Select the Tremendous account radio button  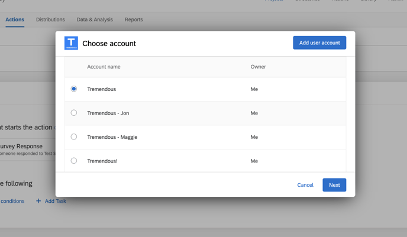pos(74,89)
